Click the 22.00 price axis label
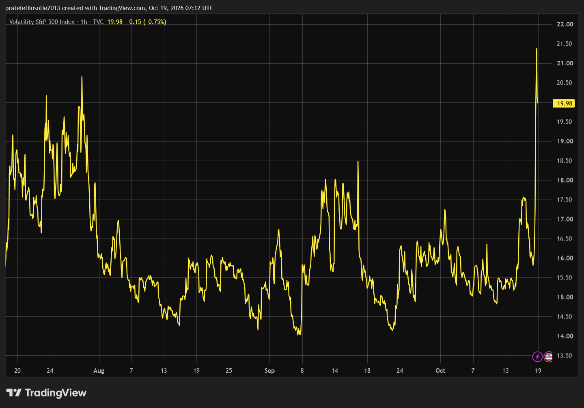The image size is (584, 408). point(565,24)
